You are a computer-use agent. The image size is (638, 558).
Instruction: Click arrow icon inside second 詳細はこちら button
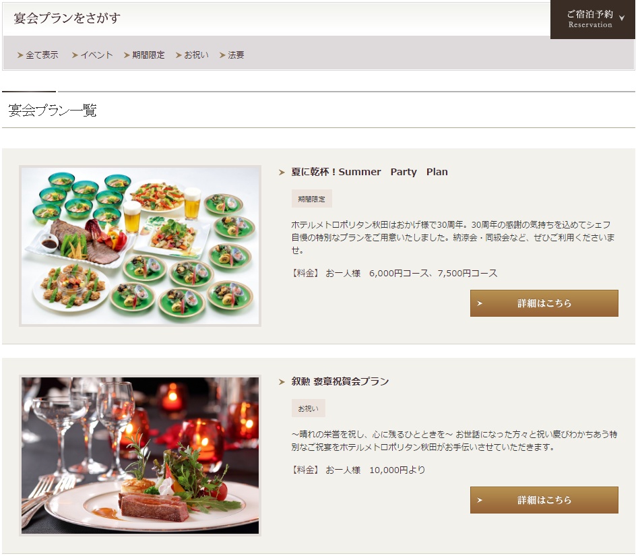pos(480,500)
